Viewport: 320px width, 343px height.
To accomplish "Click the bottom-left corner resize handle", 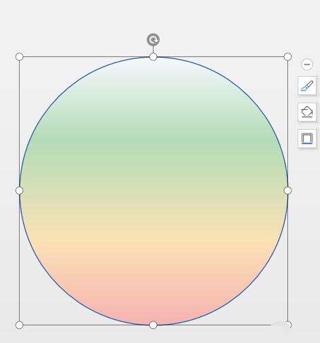I will 20,325.
